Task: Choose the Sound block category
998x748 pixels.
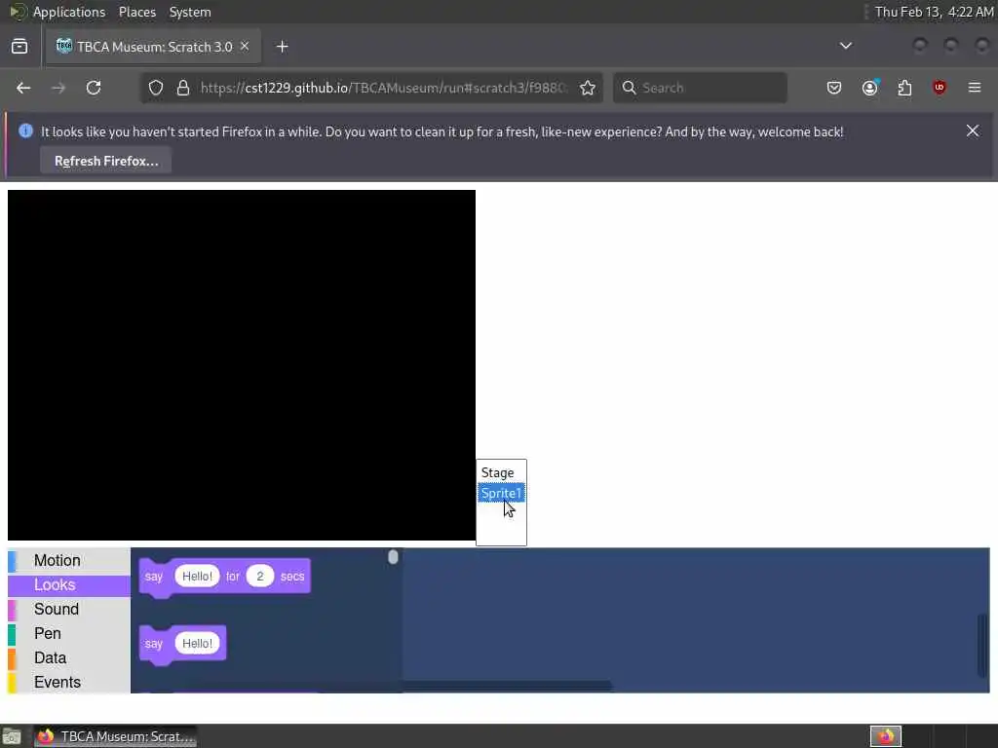Action: click(69, 609)
